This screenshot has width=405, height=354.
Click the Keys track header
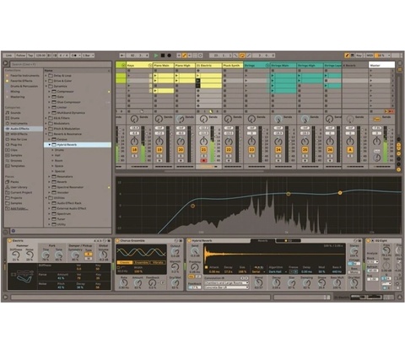point(139,65)
